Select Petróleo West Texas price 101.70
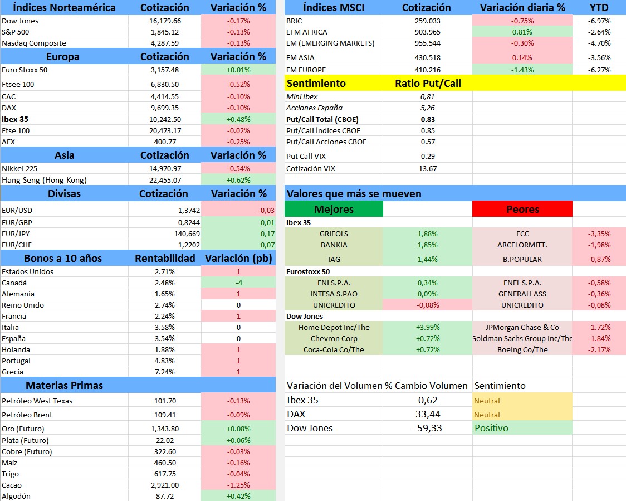The width and height of the screenshot is (626, 501). [165, 401]
